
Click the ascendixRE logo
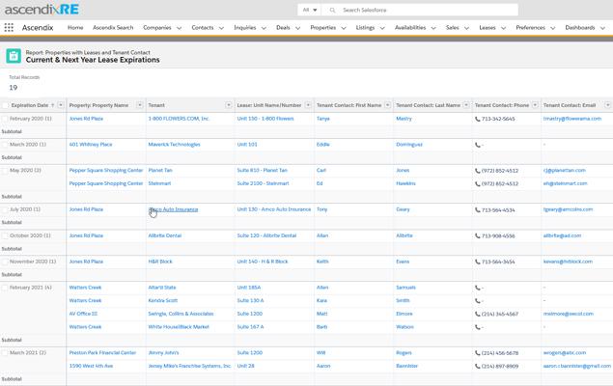[x=41, y=10]
